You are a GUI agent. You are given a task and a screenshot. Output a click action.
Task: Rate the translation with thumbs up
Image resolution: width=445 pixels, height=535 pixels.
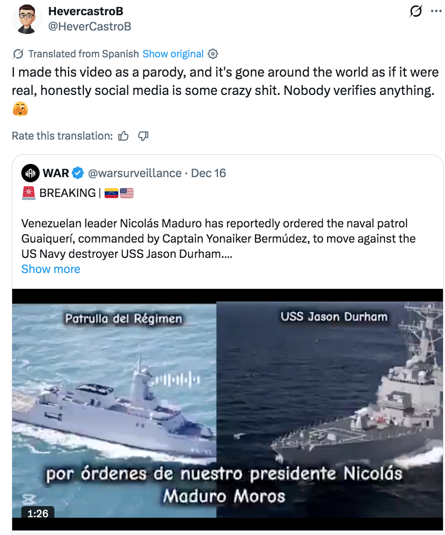point(123,136)
